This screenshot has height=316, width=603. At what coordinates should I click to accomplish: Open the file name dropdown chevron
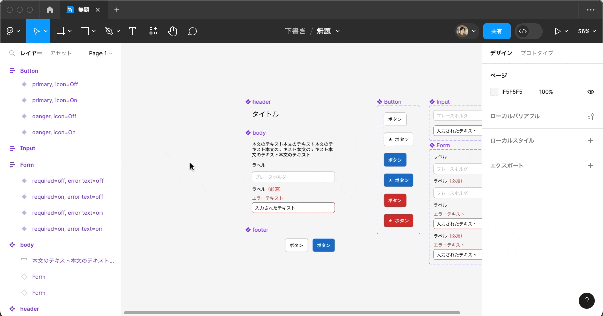(x=338, y=31)
